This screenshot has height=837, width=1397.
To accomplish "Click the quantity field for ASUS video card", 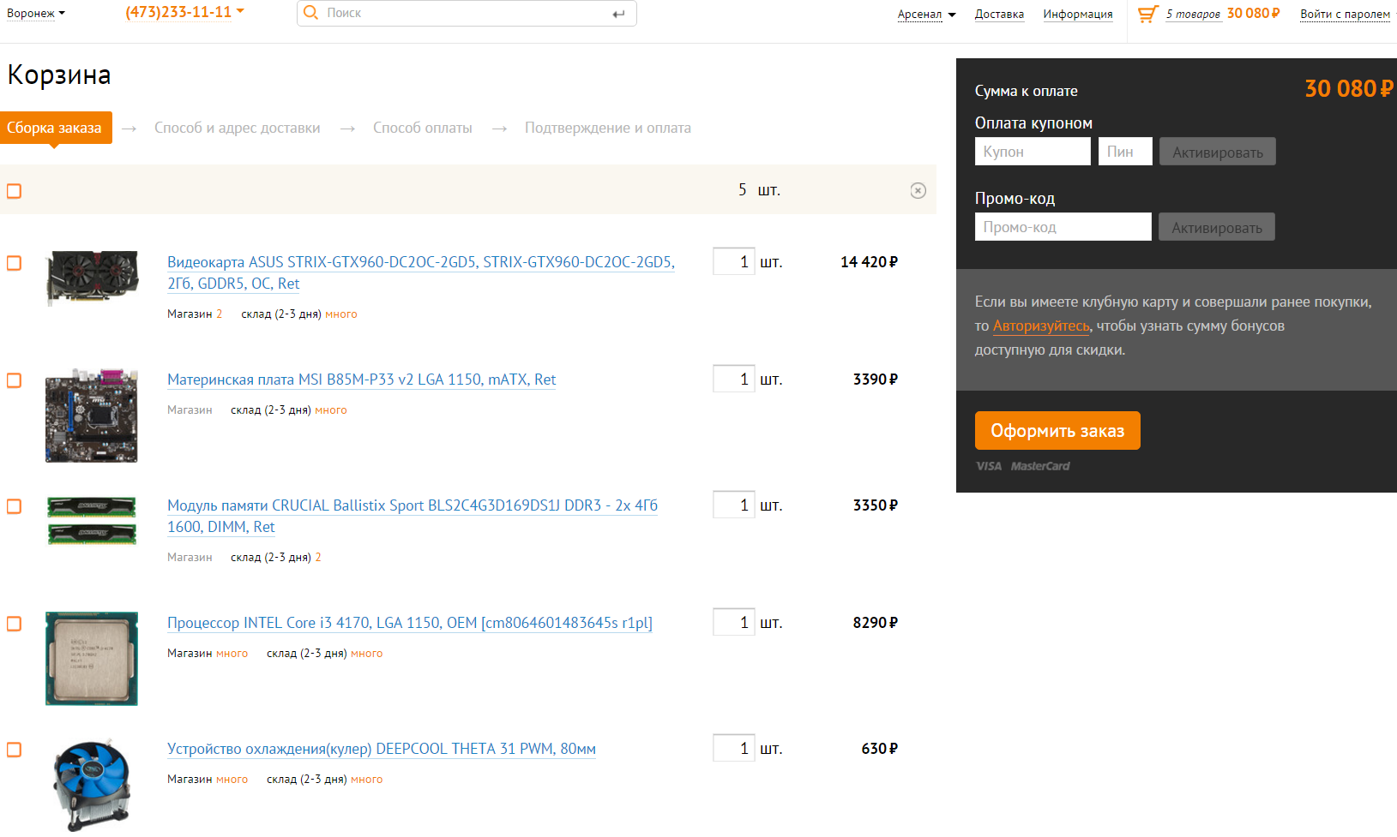I will (733, 261).
